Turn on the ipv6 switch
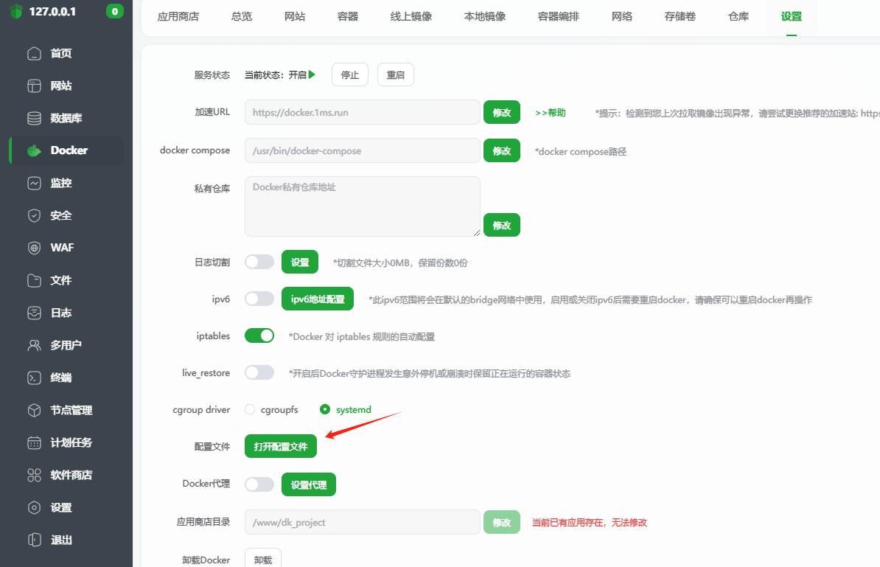The image size is (880, 567). point(259,298)
